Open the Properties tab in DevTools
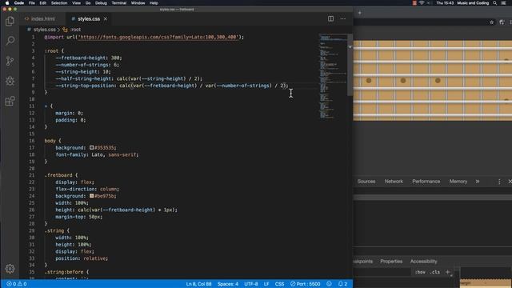Viewport: 512px width, 288px height. pyautogui.click(x=391, y=262)
